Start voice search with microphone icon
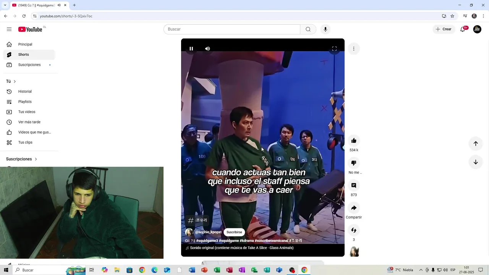Viewport: 489px width, 275px height. [x=325, y=29]
